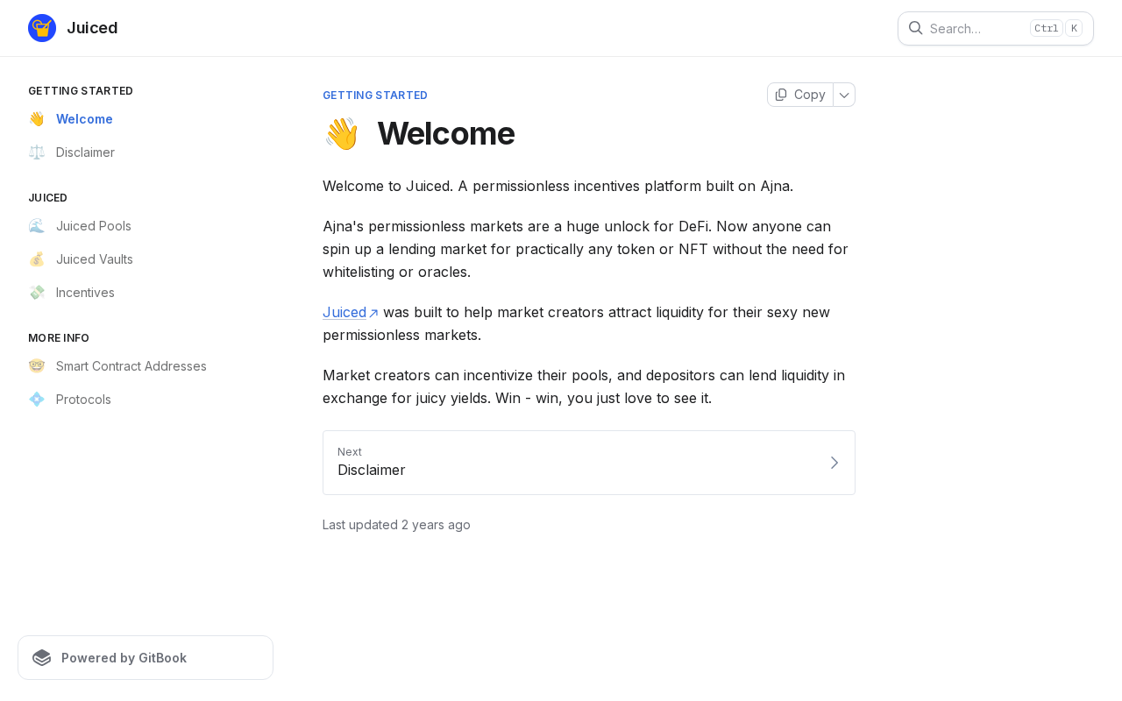Click the magnifying glass search icon
The height and width of the screenshot is (701, 1122).
click(915, 28)
